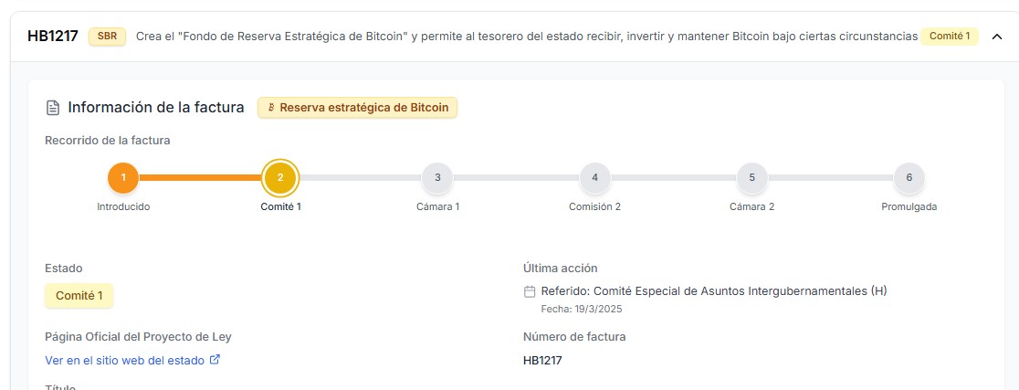The image size is (1019, 390).
Task: Click the bill description text in header
Action: [527, 37]
